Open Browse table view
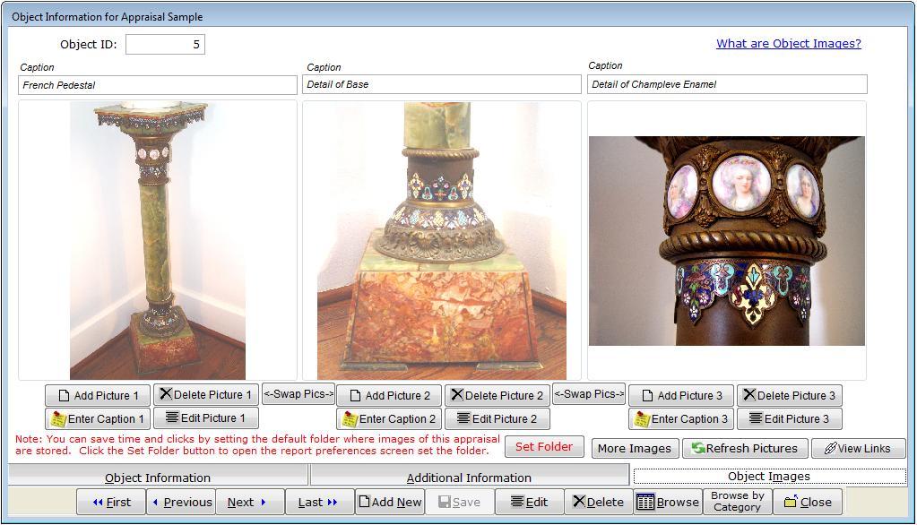The image size is (917, 525). pos(667,502)
